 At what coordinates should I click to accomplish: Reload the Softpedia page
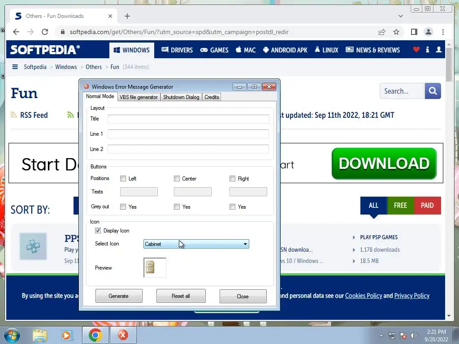(x=45, y=32)
